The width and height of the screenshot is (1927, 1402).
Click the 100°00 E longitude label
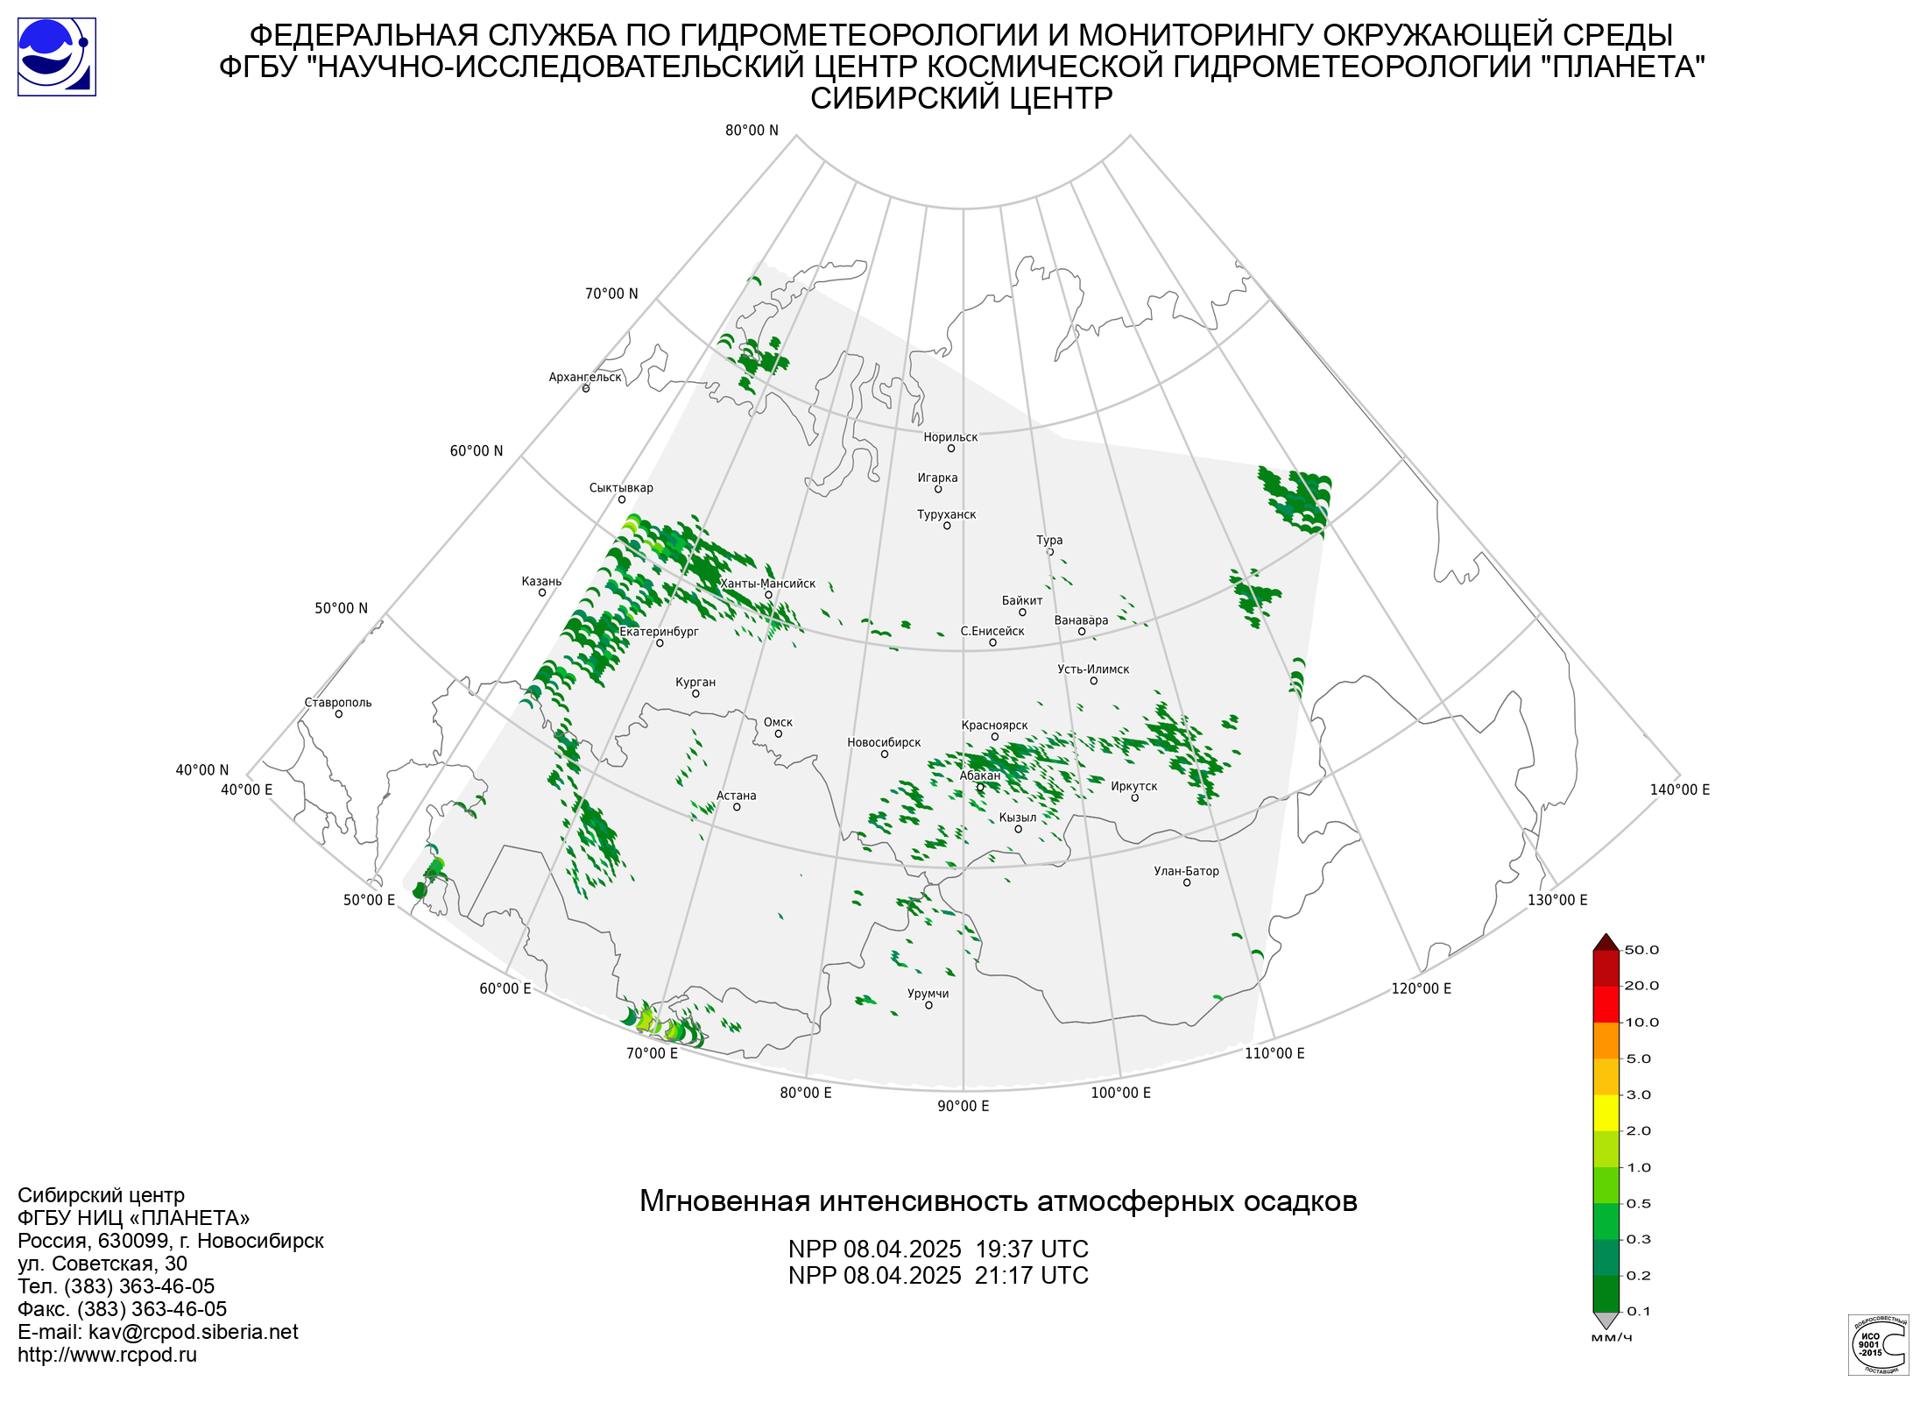click(1121, 1094)
